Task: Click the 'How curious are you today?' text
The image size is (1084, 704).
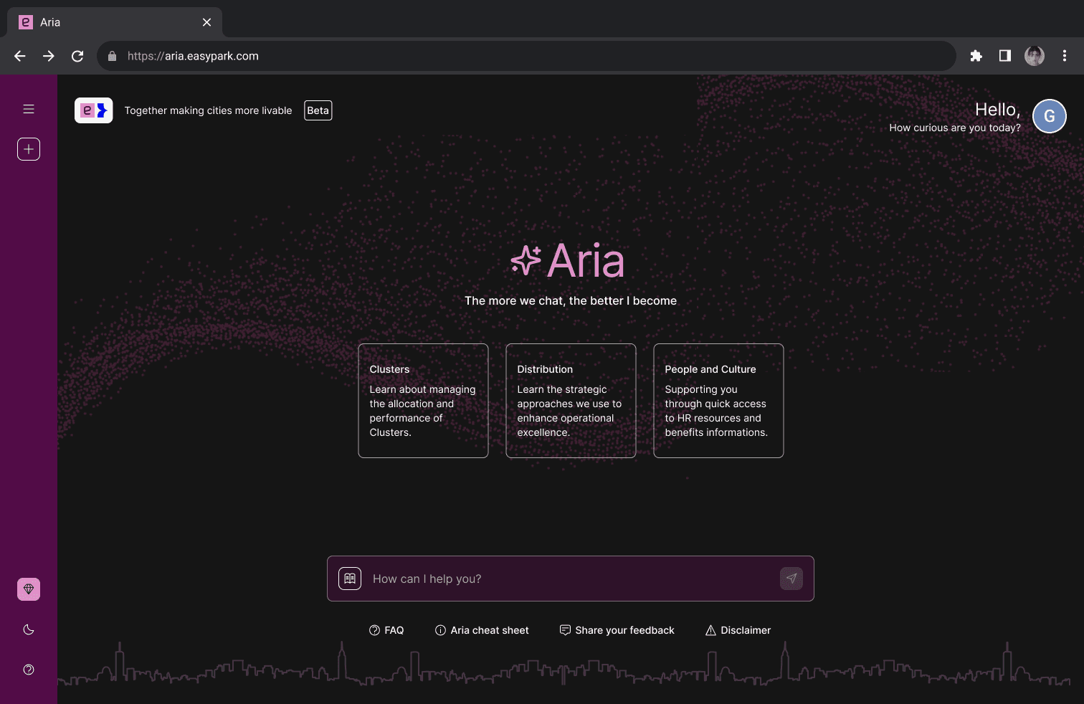Action: click(x=955, y=128)
